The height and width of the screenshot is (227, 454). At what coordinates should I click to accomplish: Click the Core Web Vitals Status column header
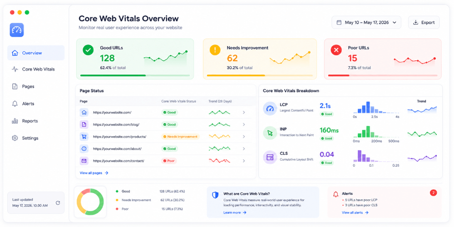178,101
